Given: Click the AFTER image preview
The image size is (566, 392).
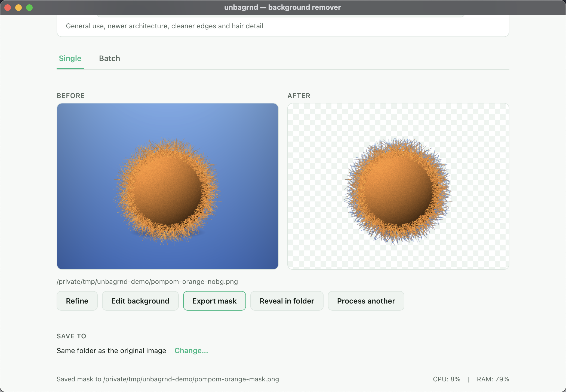Looking at the screenshot, I should tap(398, 186).
